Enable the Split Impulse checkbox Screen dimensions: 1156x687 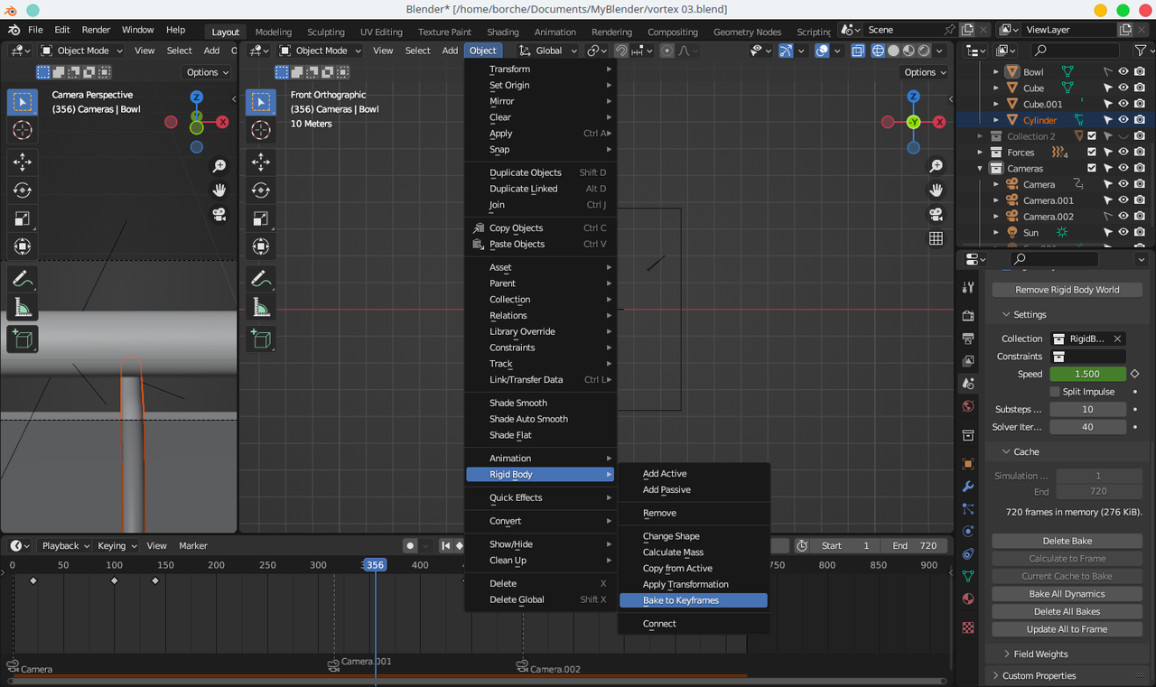click(1055, 392)
